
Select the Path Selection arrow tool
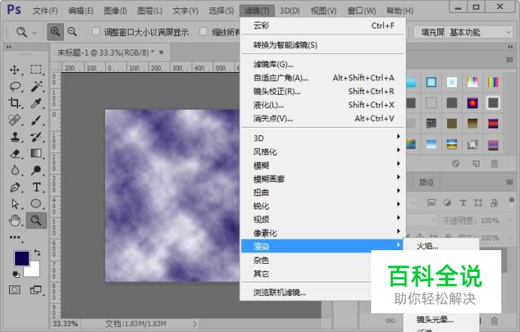[15, 204]
